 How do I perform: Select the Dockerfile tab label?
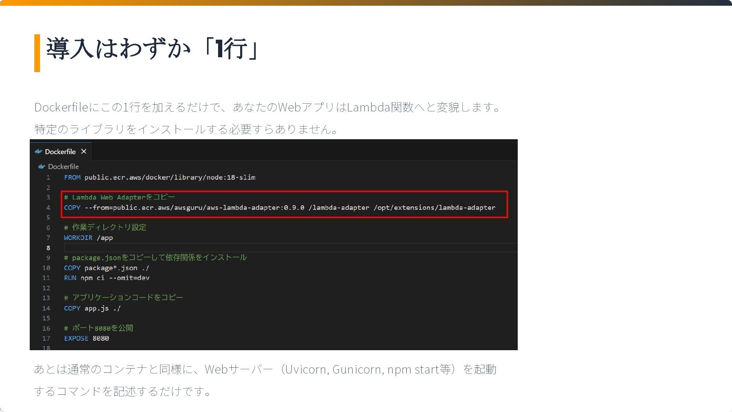pos(60,152)
